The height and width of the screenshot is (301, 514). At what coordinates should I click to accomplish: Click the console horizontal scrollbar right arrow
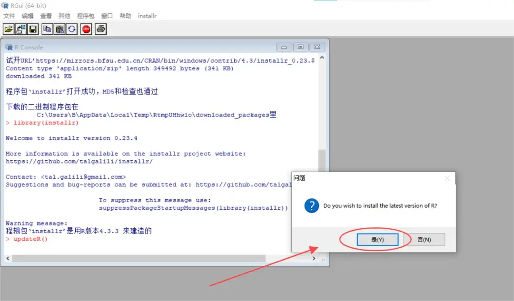[314, 259]
